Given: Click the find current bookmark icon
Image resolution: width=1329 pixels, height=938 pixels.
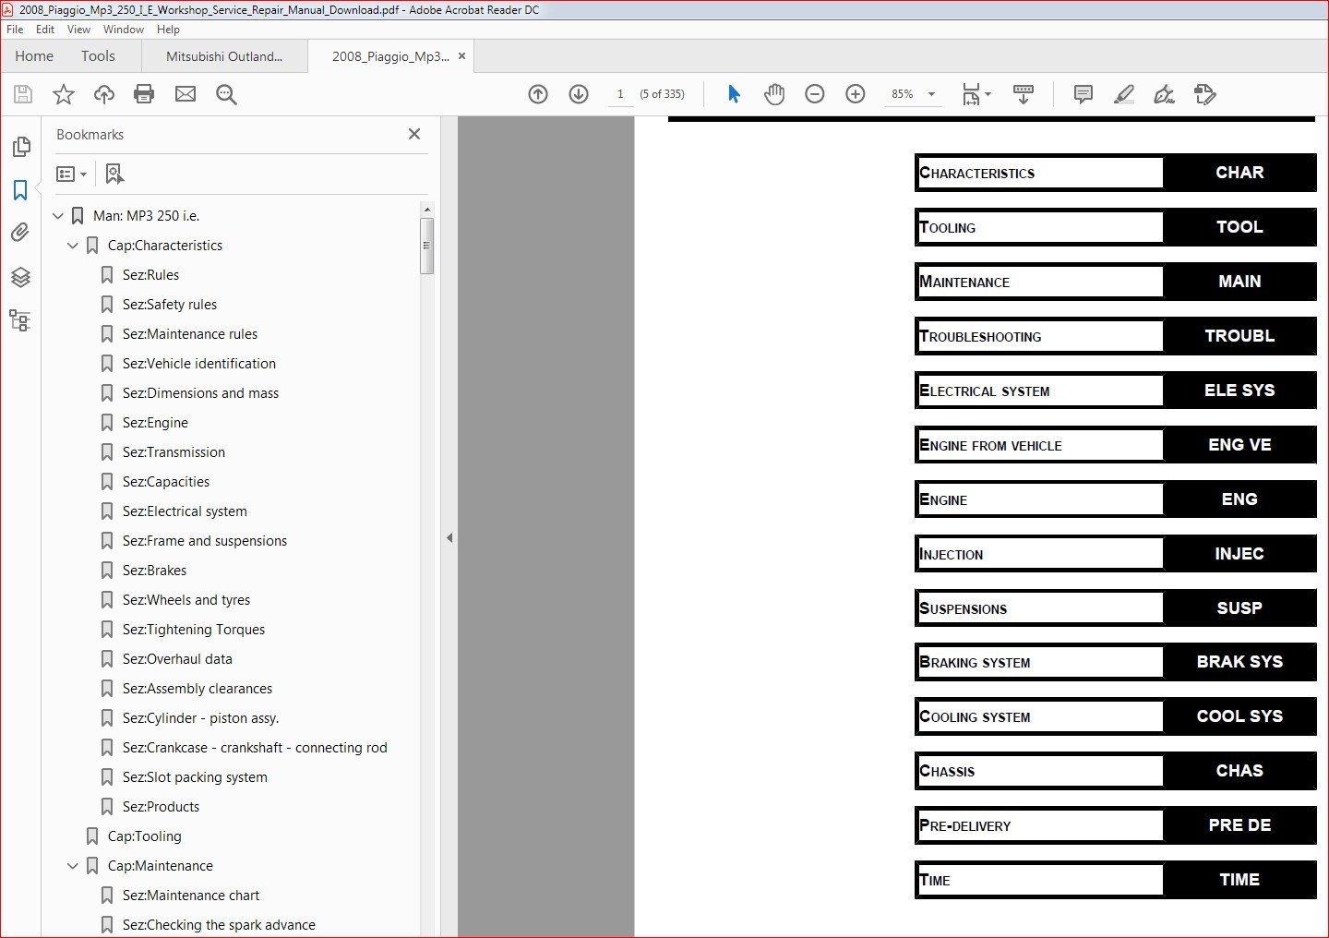Looking at the screenshot, I should [114, 174].
